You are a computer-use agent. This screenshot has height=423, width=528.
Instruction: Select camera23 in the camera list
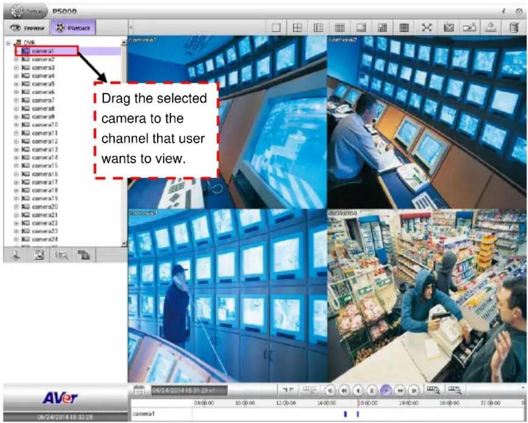pyautogui.click(x=45, y=231)
